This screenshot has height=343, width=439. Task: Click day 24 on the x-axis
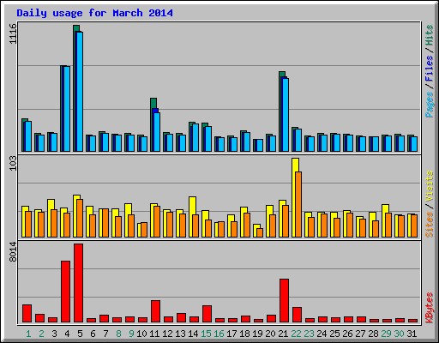[x=322, y=334]
